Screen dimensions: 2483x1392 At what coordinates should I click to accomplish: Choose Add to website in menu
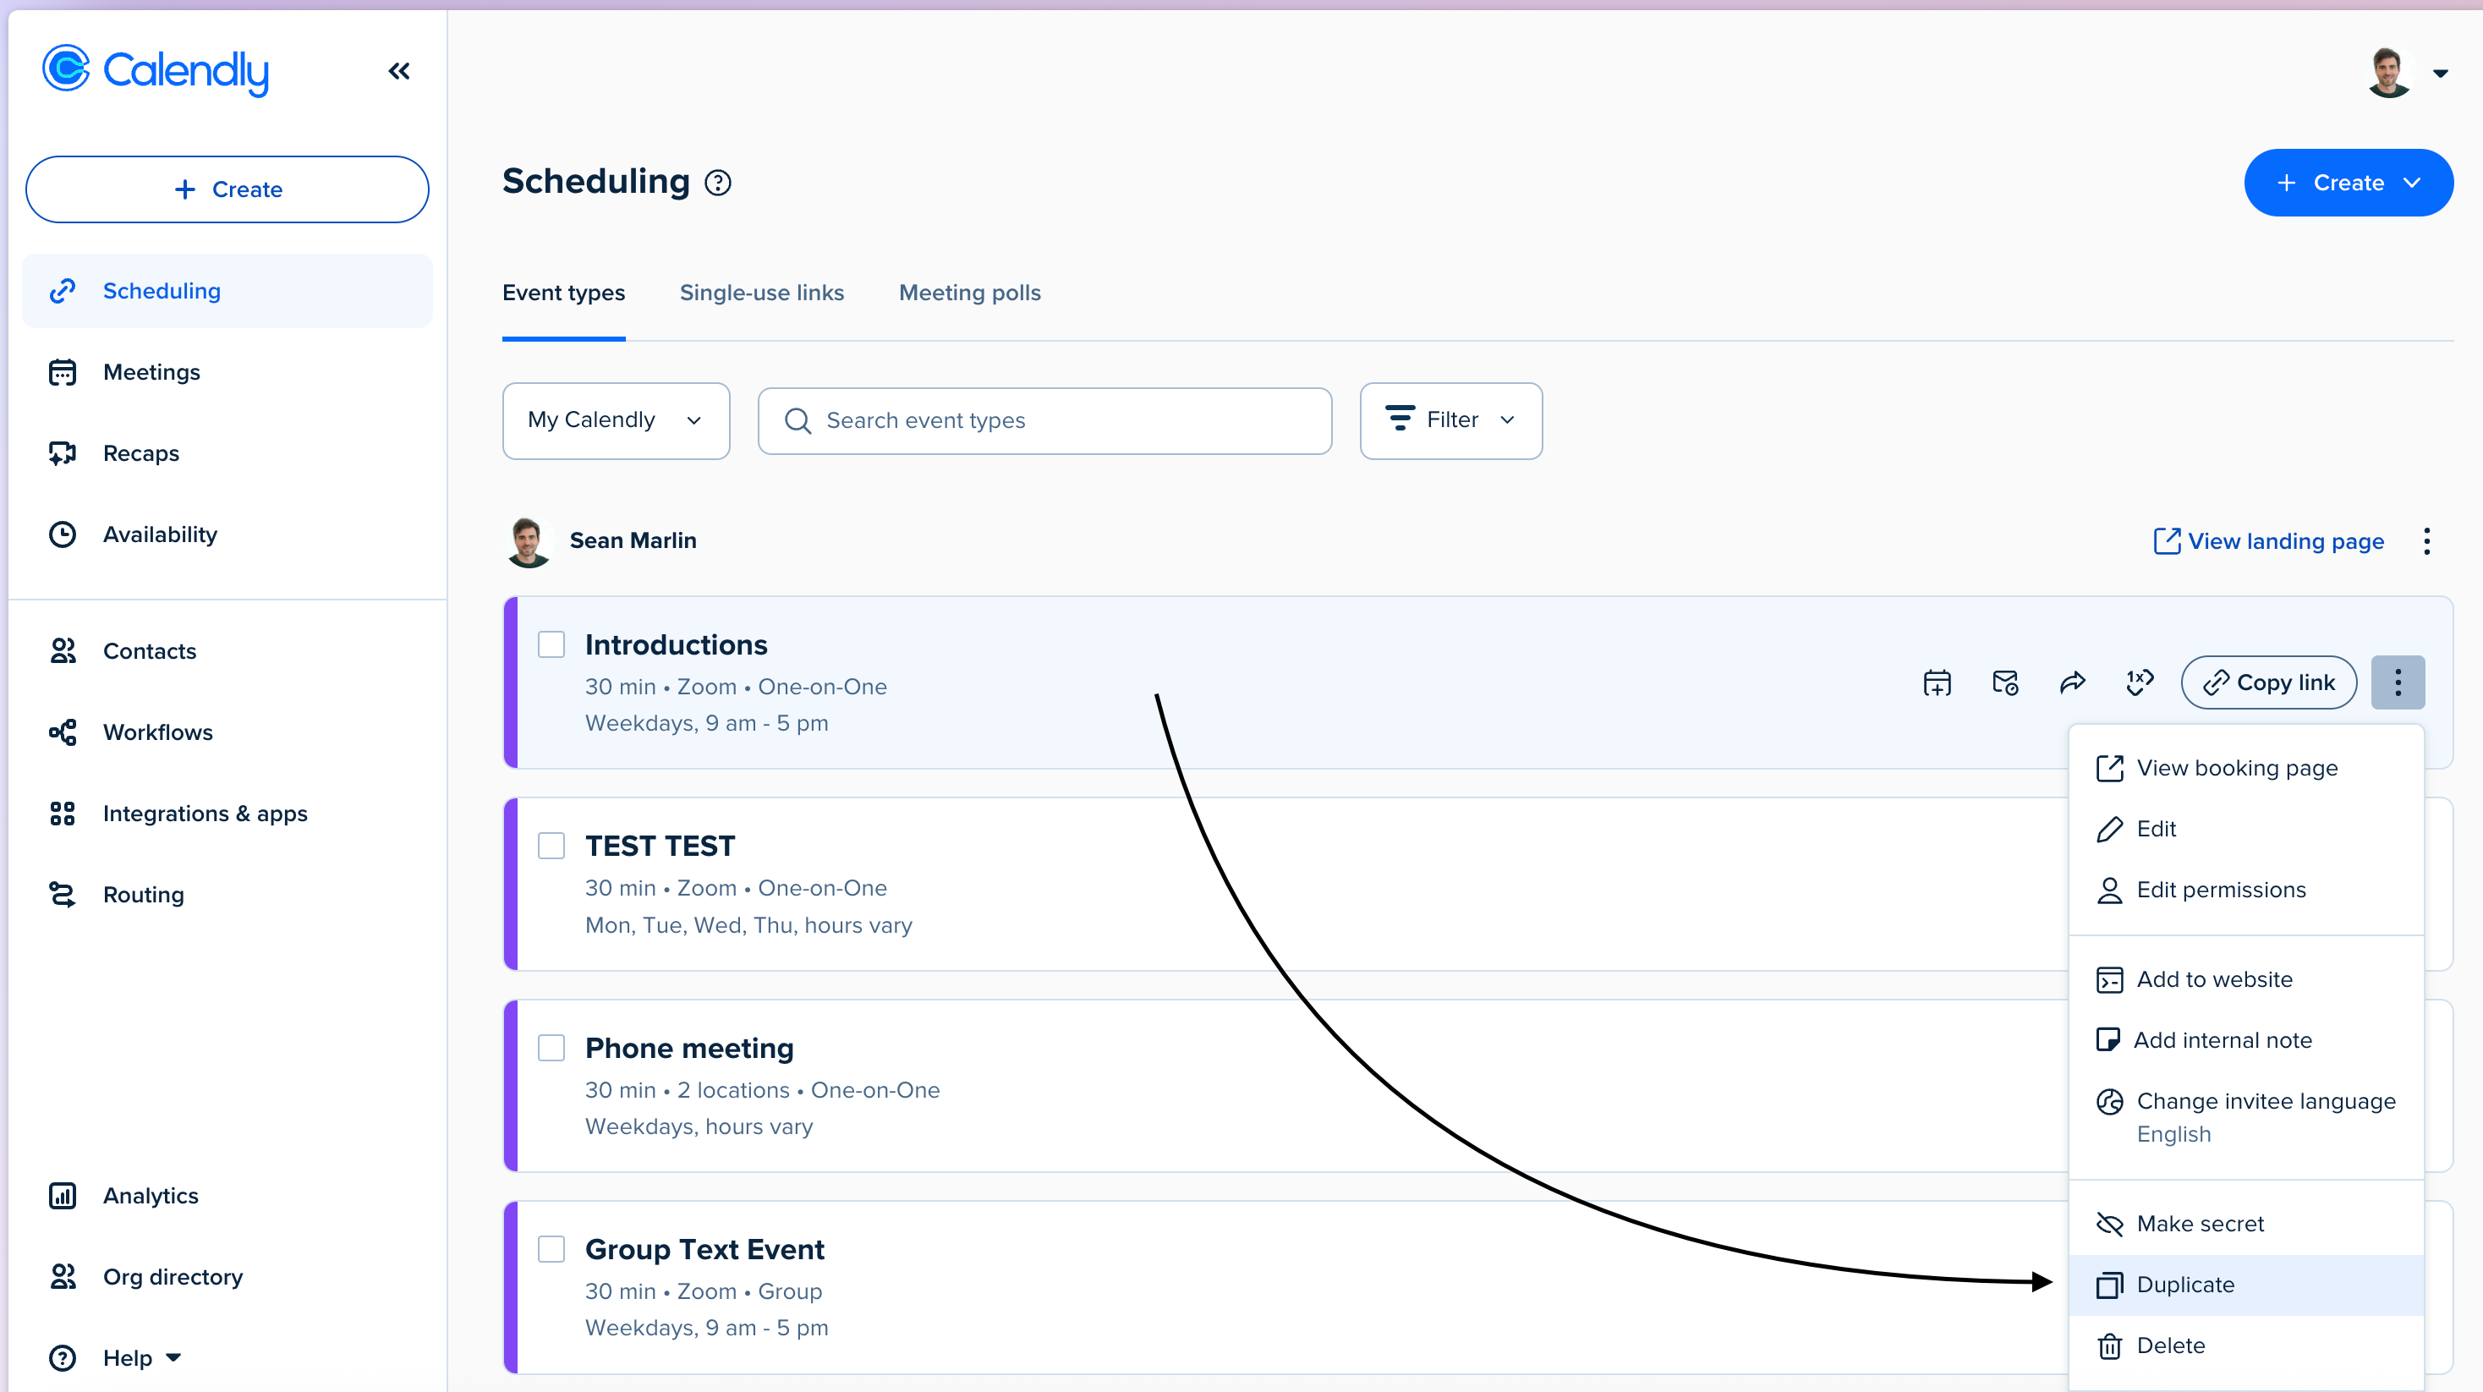(2246, 979)
